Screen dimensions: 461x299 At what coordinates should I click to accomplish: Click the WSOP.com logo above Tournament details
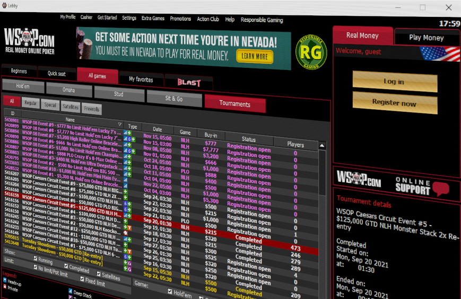[359, 178]
